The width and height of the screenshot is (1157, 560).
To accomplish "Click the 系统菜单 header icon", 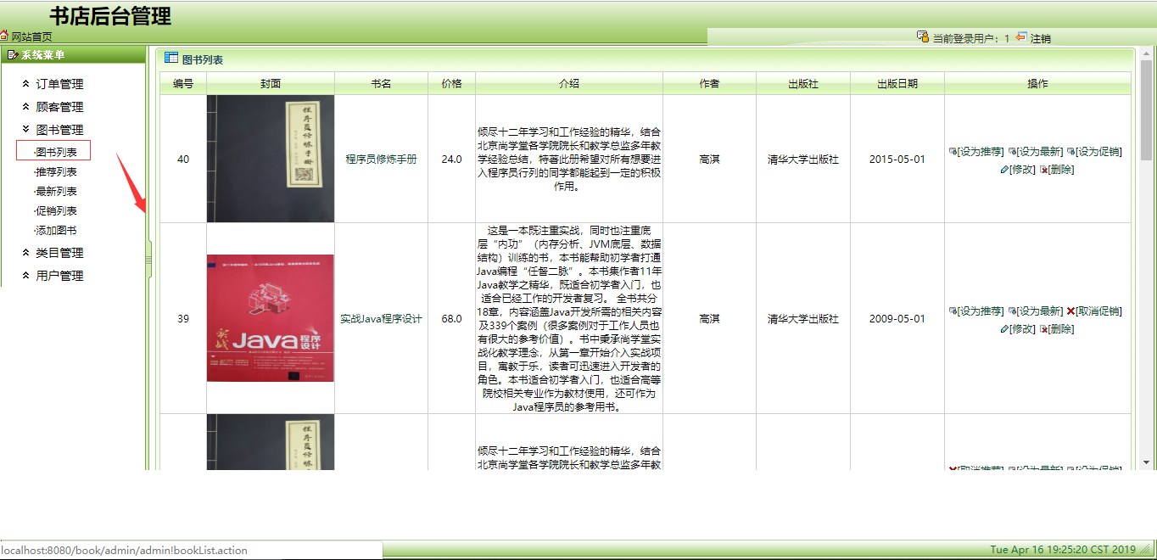I will tap(13, 55).
